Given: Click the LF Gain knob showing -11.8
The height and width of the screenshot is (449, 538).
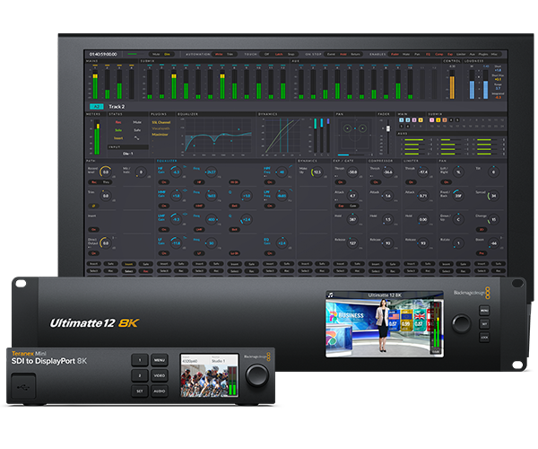Looking at the screenshot, I should [x=176, y=242].
